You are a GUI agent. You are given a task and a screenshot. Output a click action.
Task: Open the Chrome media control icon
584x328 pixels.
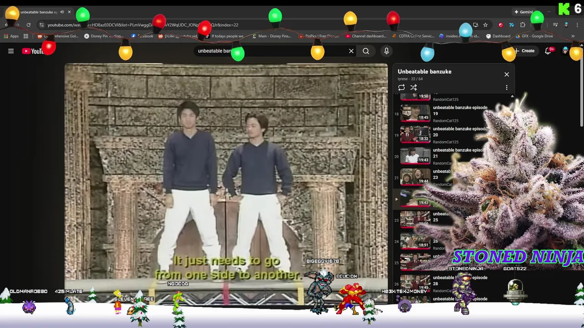(555, 25)
